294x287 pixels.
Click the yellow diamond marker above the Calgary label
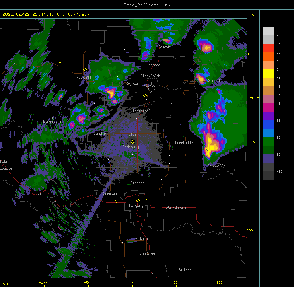(138, 201)
